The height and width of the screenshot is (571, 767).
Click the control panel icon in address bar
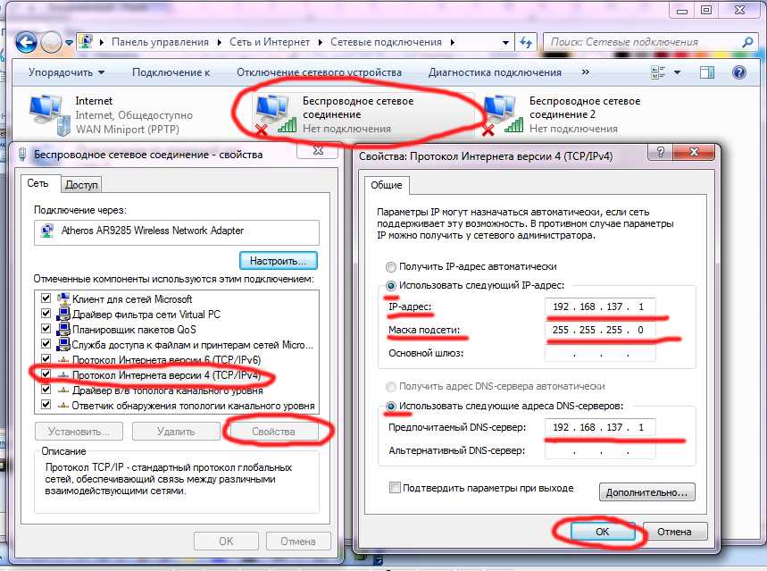point(86,42)
